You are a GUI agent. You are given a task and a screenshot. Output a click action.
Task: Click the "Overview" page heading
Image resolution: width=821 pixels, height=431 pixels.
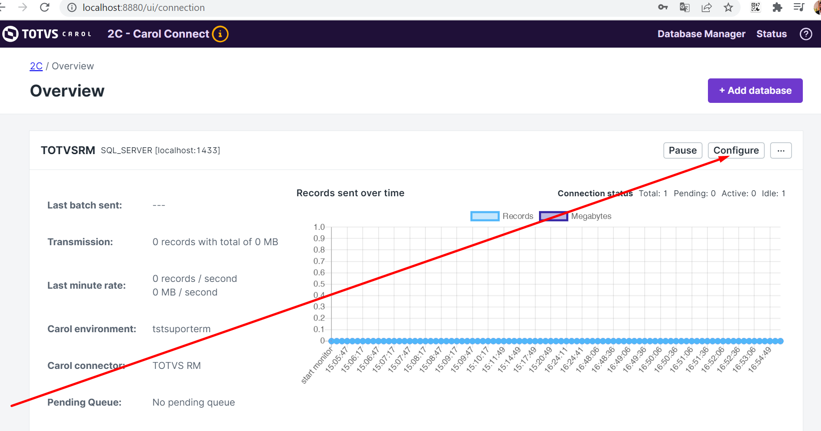pos(67,91)
